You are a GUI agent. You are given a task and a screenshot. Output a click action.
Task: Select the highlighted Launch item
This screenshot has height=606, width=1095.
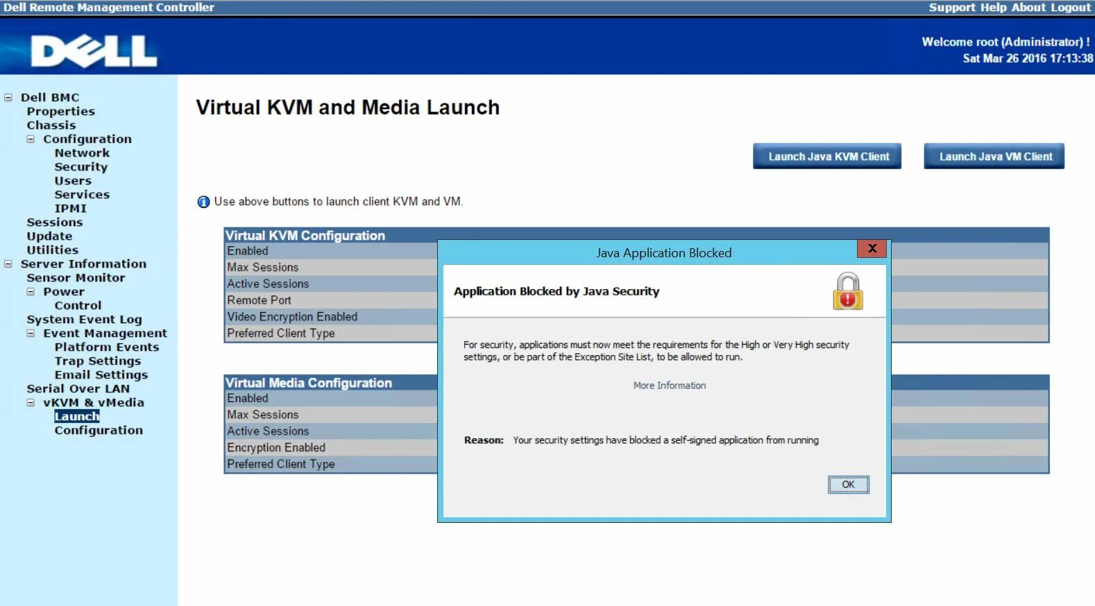point(77,417)
